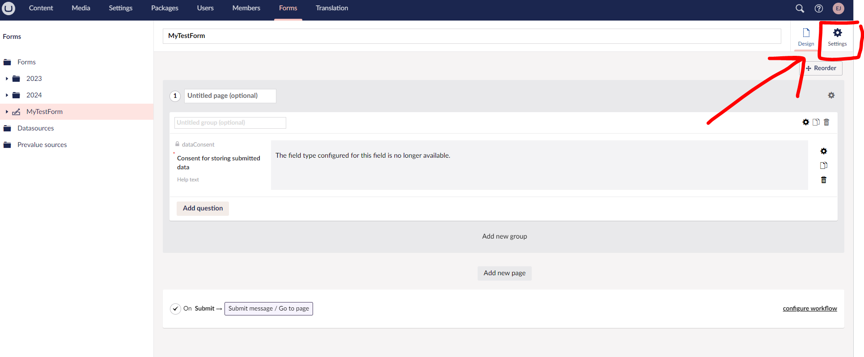Viewport: 864px width, 357px height.
Task: Click Add new page button
Action: click(504, 273)
